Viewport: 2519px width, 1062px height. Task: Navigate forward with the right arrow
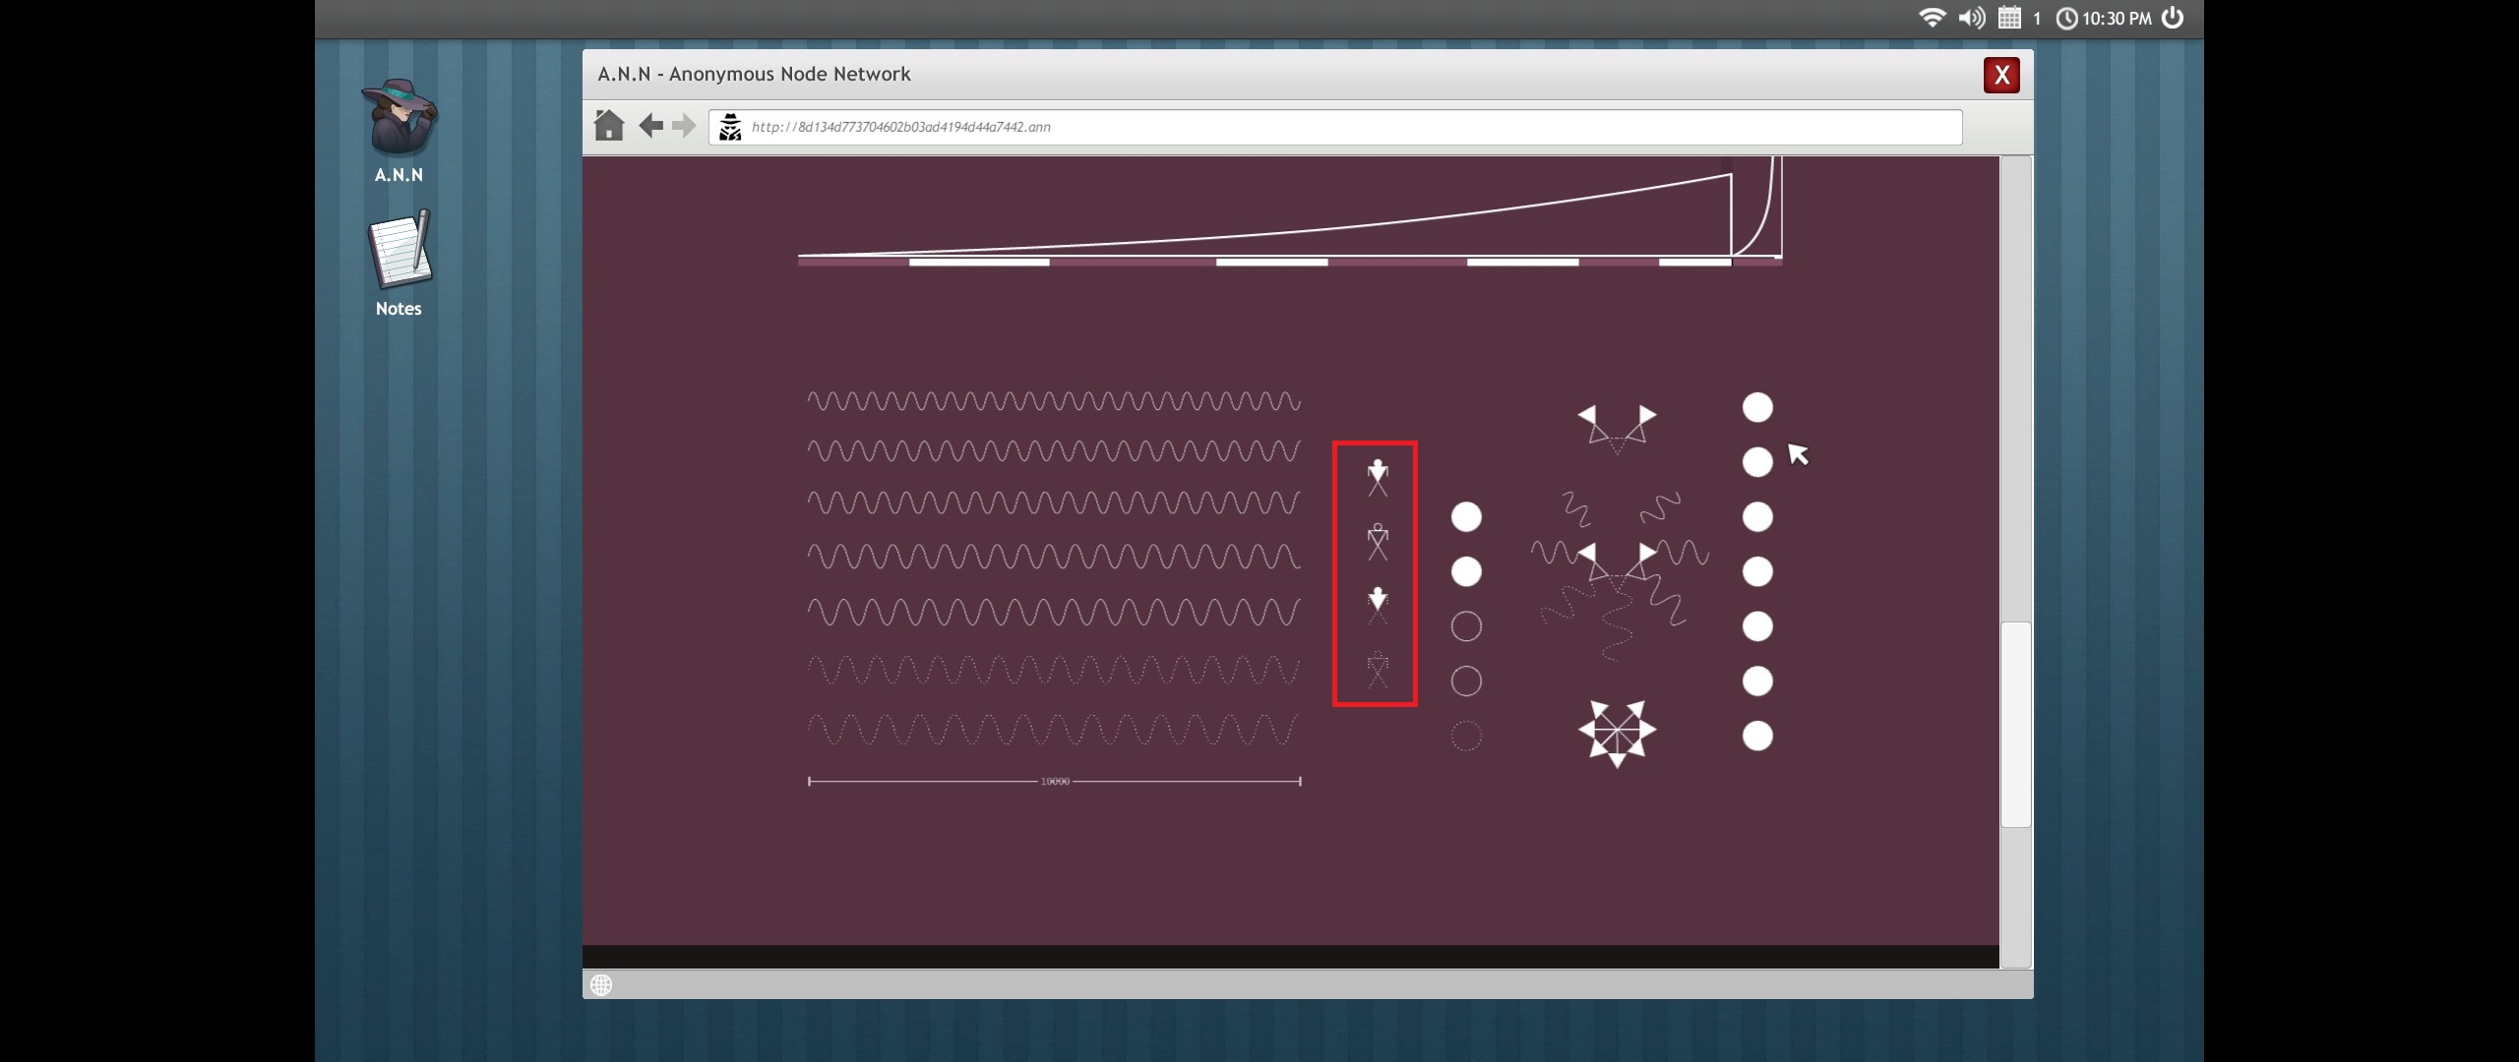[684, 126]
